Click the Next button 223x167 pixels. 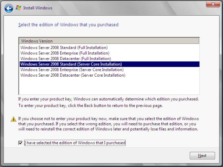coord(202,156)
